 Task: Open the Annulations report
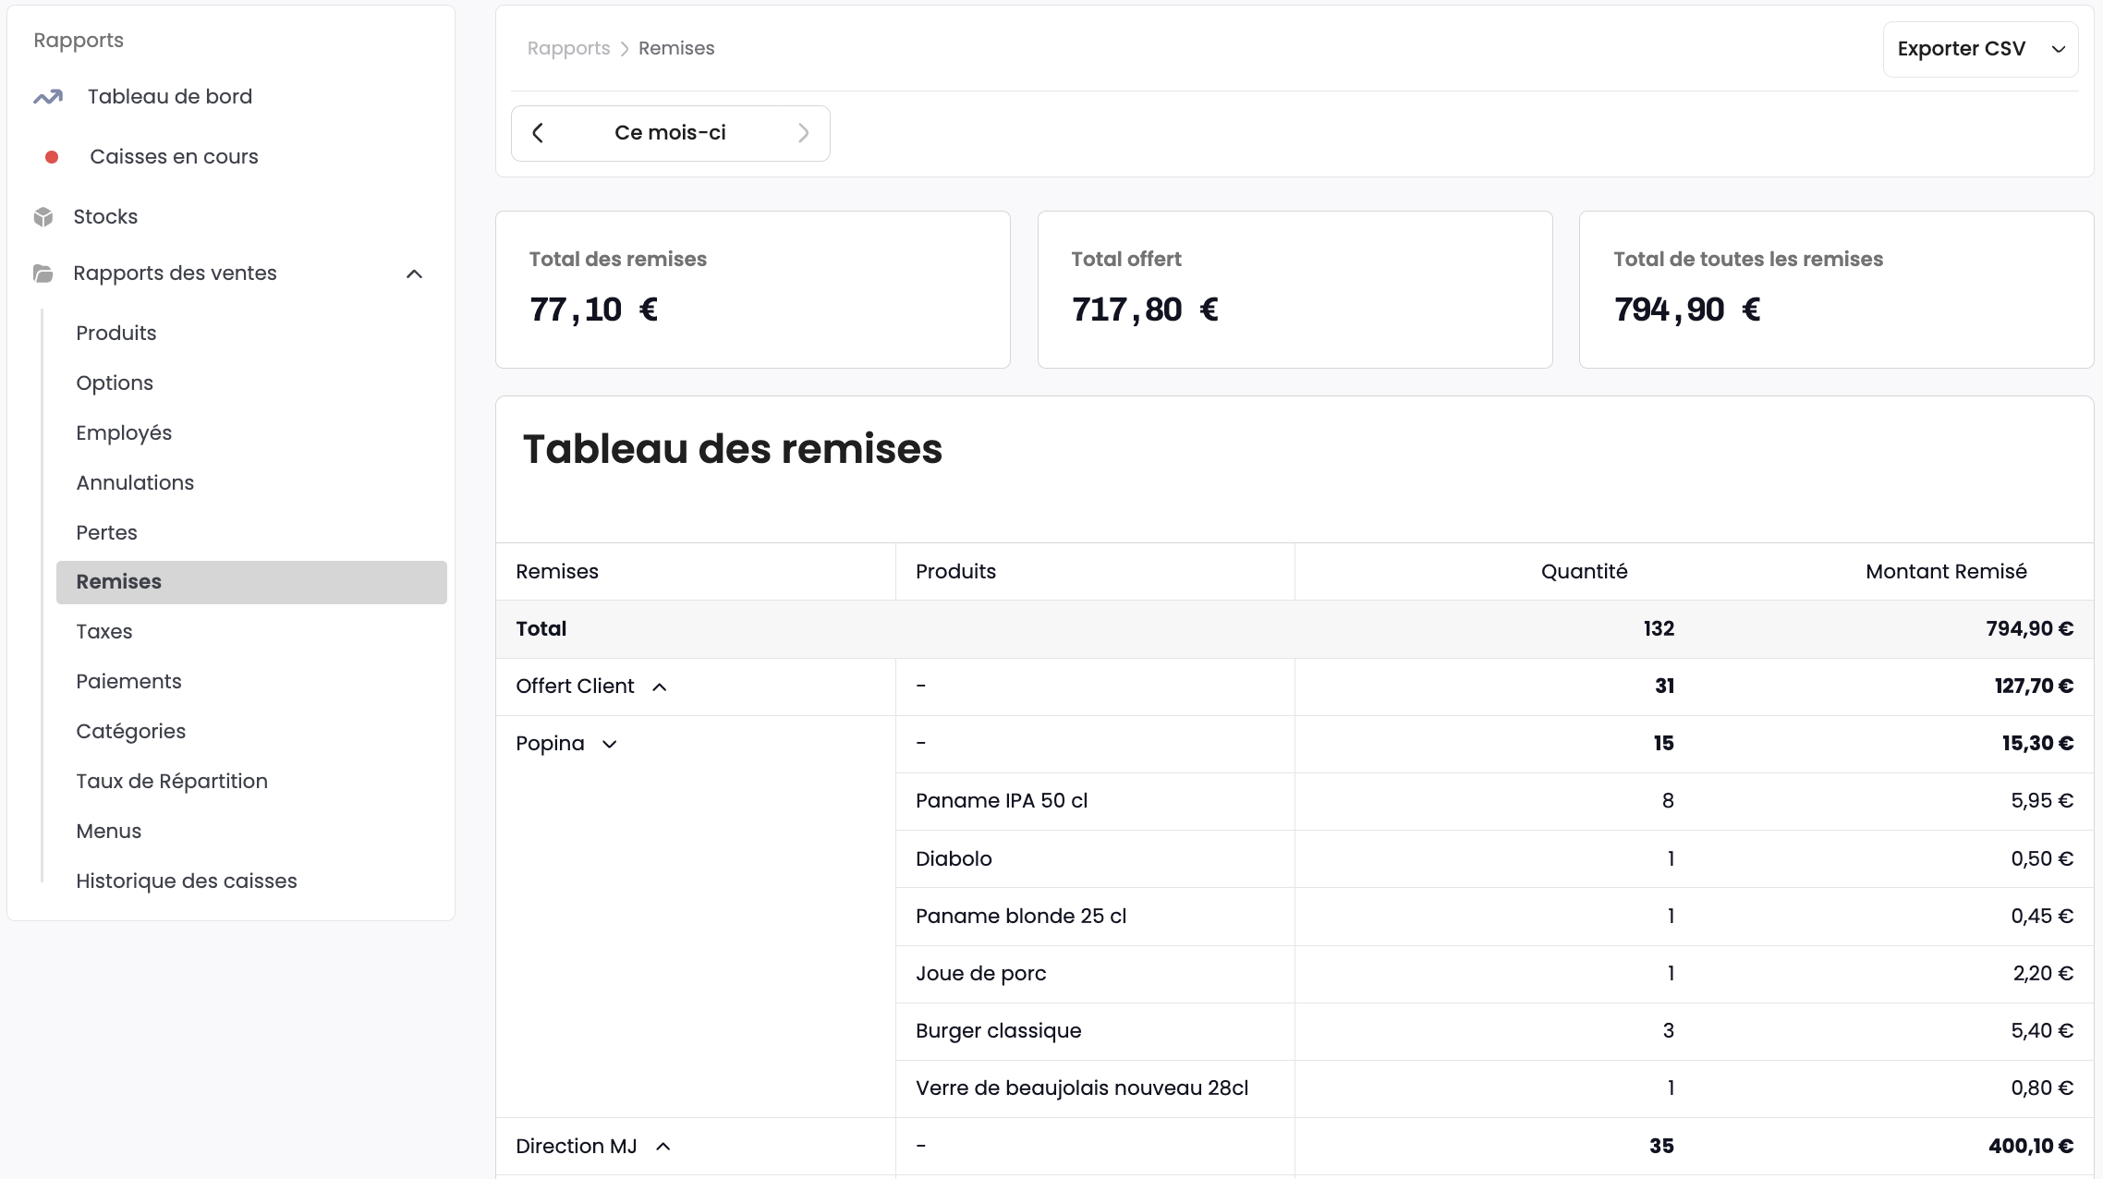click(134, 481)
